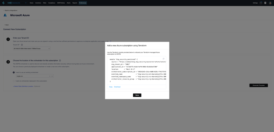274x132 pixels.
Task: Open the Alerts menu item
Action: [69, 3]
